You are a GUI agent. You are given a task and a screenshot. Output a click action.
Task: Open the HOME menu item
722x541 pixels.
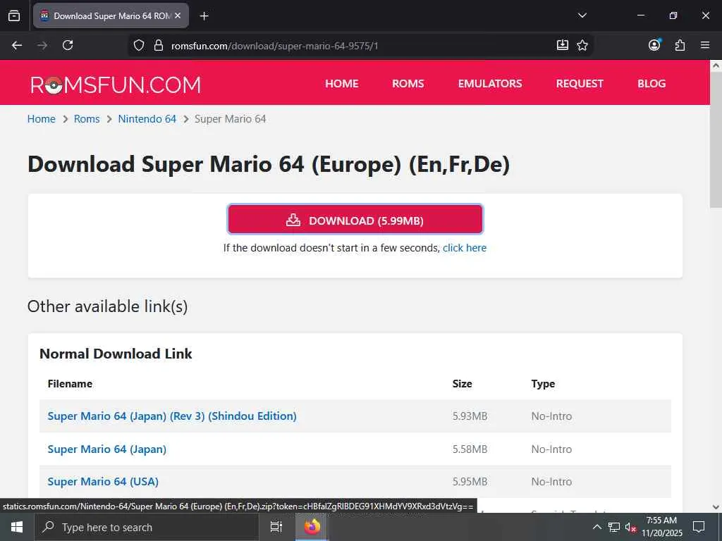(x=342, y=84)
